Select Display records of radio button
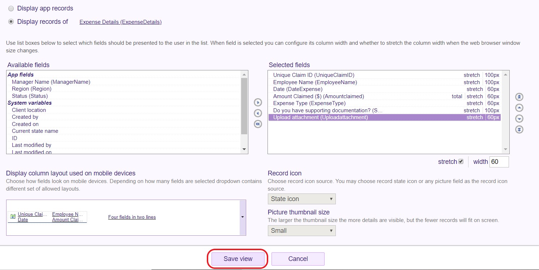 [11, 22]
